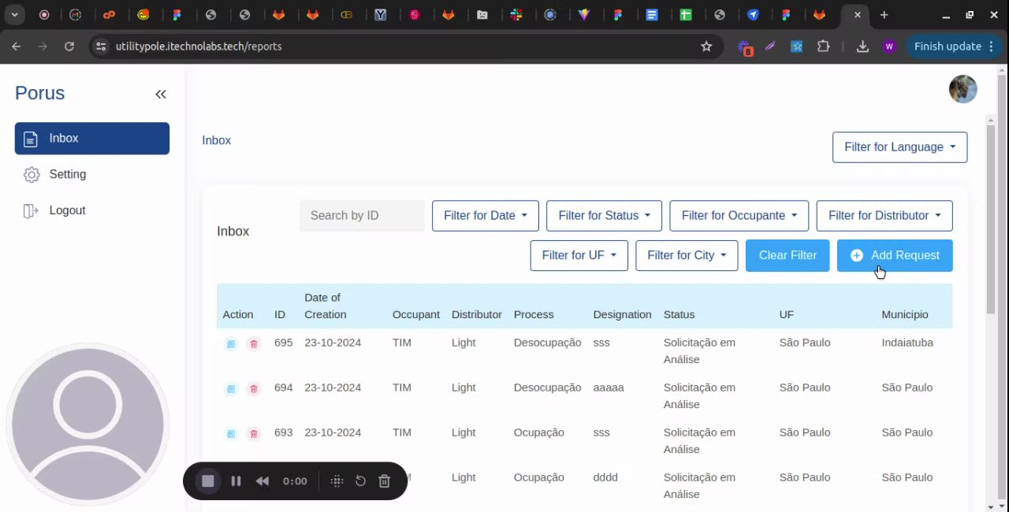Image resolution: width=1009 pixels, height=512 pixels.
Task: View details icon for request 695
Action: tap(231, 344)
